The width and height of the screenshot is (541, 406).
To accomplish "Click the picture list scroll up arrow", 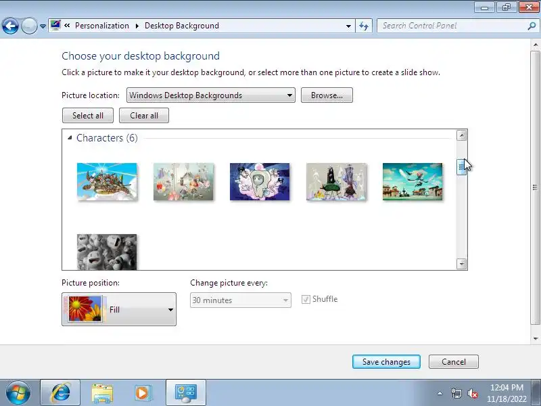I will pyautogui.click(x=462, y=135).
